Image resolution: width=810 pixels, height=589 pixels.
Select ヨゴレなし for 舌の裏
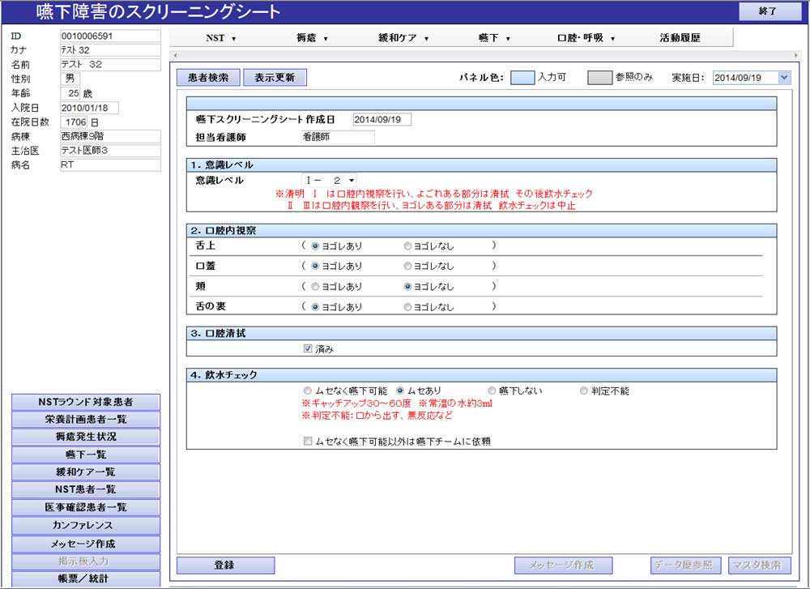[x=407, y=307]
